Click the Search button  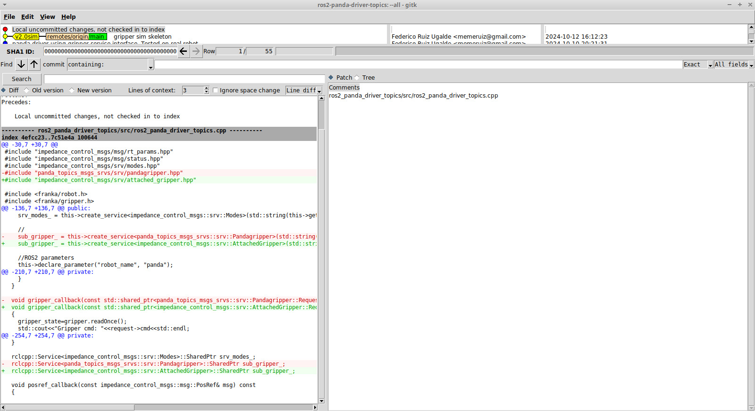pyautogui.click(x=22, y=79)
